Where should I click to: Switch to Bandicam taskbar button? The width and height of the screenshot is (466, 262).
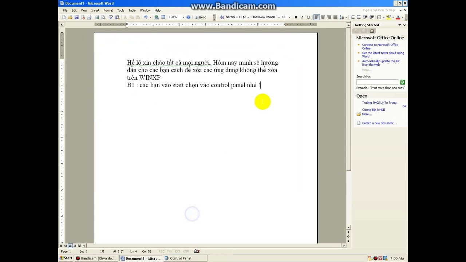96,258
